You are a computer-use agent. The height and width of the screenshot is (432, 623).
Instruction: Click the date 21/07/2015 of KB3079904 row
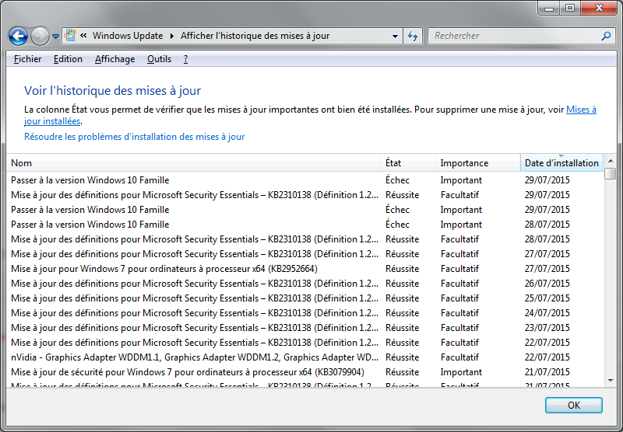click(x=547, y=372)
